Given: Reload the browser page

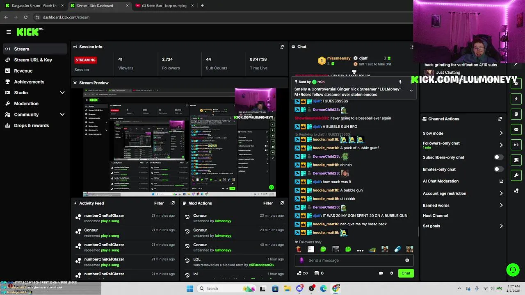Looking at the screenshot, I should tap(25, 17).
